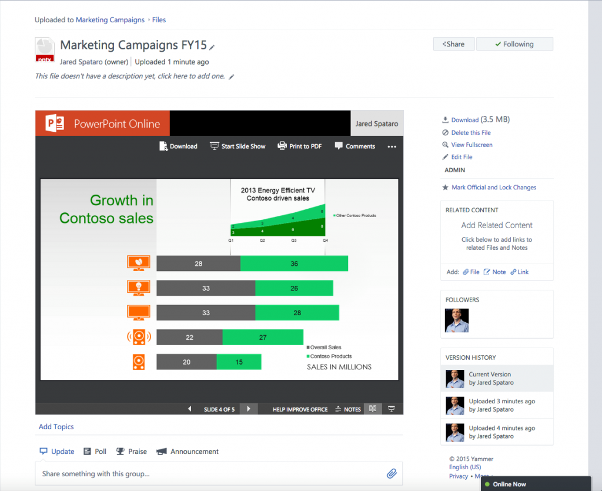Attach a file with the paperclip icon
The width and height of the screenshot is (602, 491).
392,473
